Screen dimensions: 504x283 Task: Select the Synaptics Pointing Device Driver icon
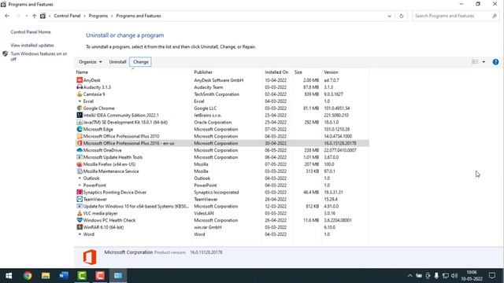tap(80, 192)
